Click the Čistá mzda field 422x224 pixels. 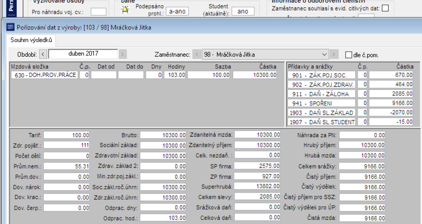pos(362,218)
